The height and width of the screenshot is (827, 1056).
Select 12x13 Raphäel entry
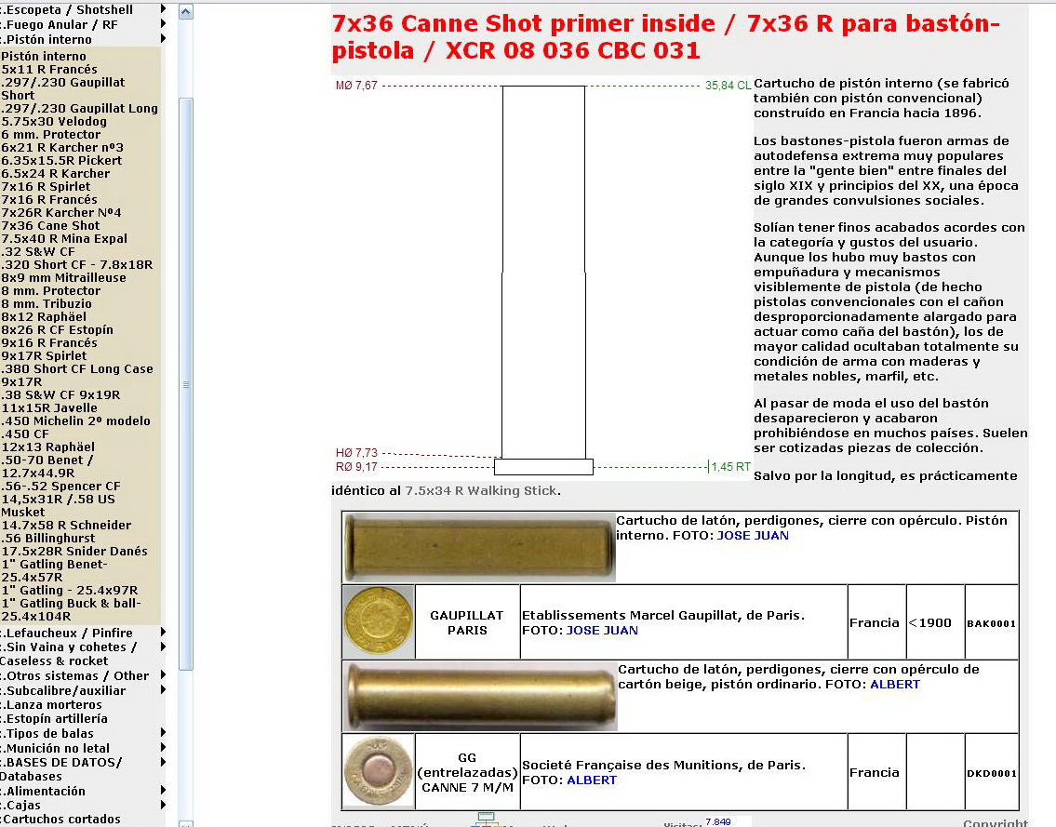point(47,447)
